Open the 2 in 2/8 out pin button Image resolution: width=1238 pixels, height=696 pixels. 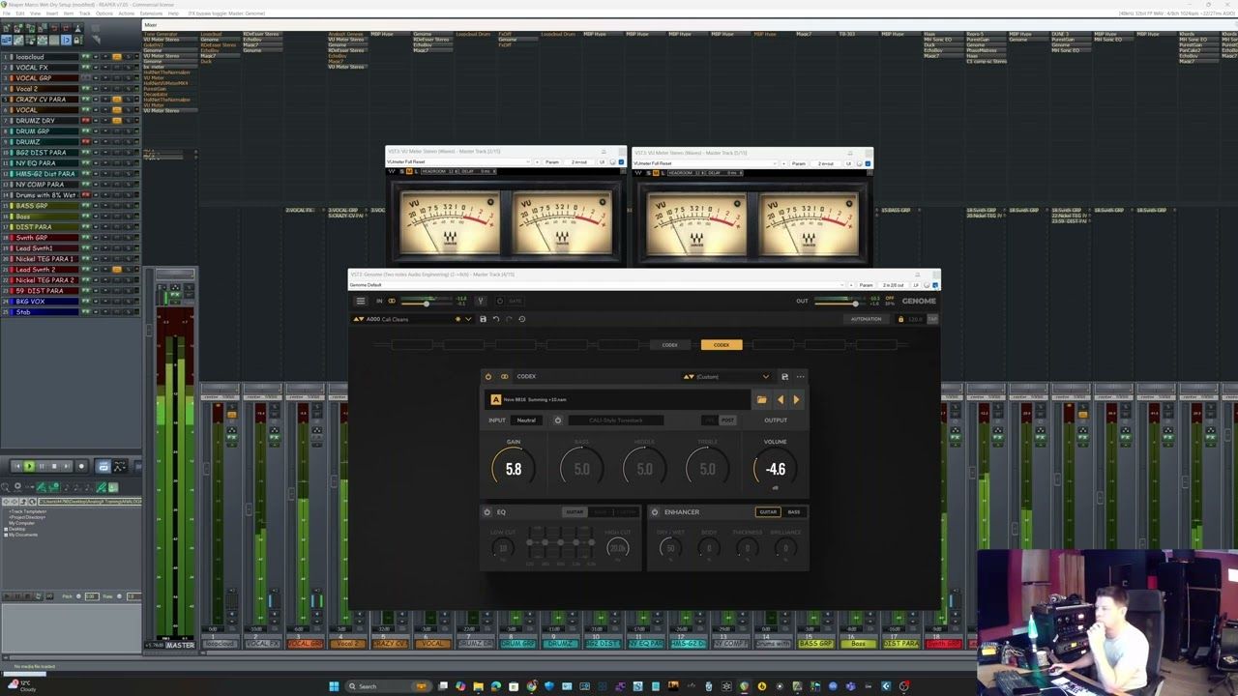pyautogui.click(x=895, y=285)
